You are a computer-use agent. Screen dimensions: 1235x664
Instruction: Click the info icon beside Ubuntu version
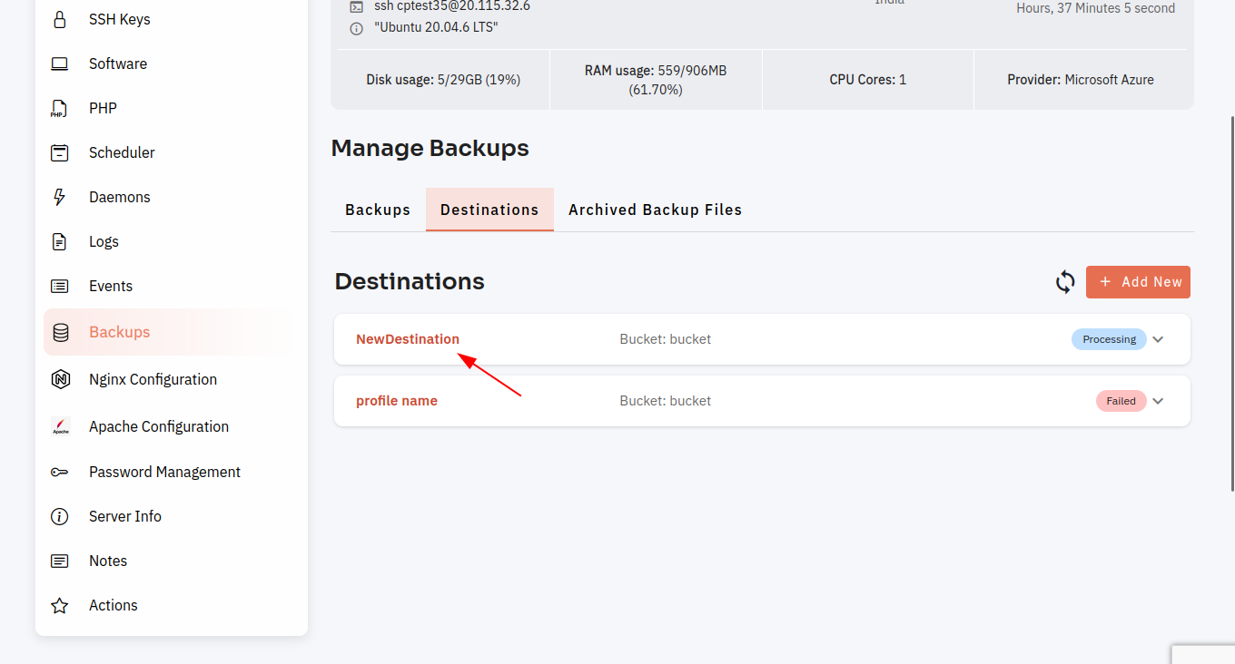coord(357,28)
